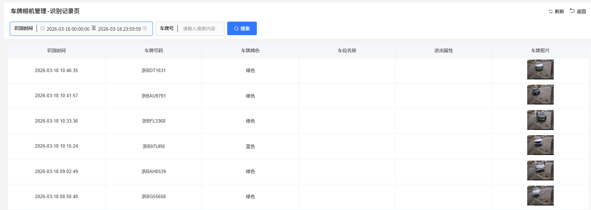
Task: Click 绿色 color cell for 浙BDT1631
Action: pyautogui.click(x=250, y=70)
